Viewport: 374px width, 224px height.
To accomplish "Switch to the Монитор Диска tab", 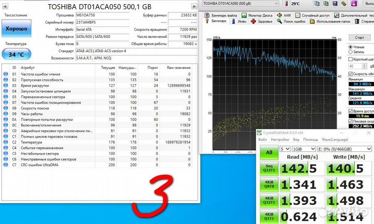I will pos(257,15).
